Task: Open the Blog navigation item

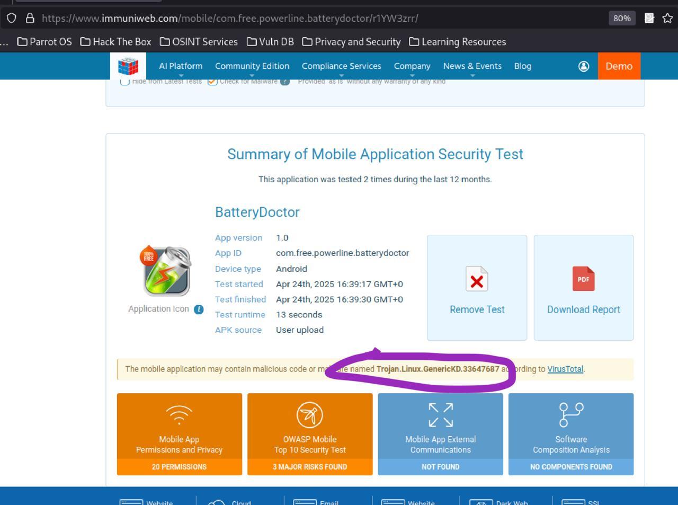Action: (x=523, y=66)
